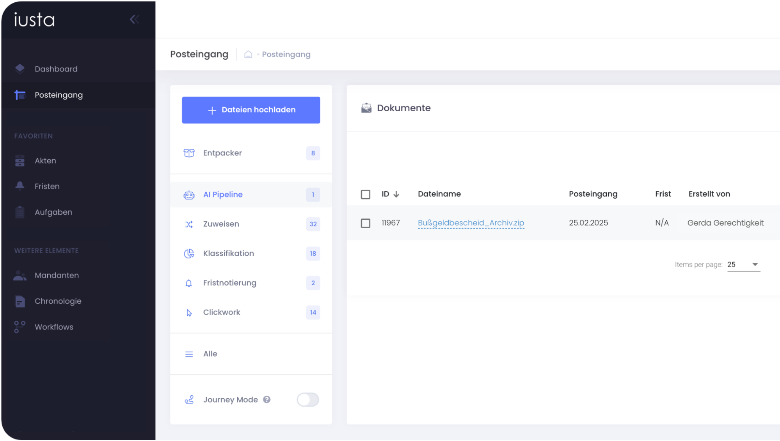Click the iusta logo

34,20
